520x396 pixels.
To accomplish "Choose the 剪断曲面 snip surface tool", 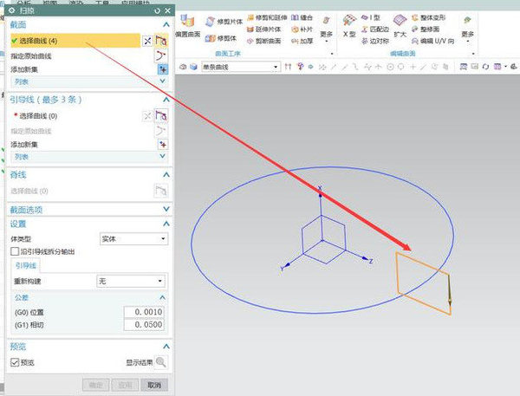I will (x=264, y=41).
